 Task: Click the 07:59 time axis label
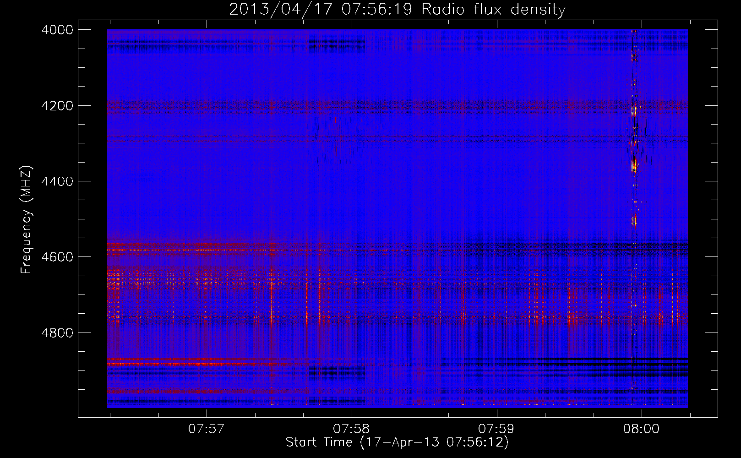point(496,429)
